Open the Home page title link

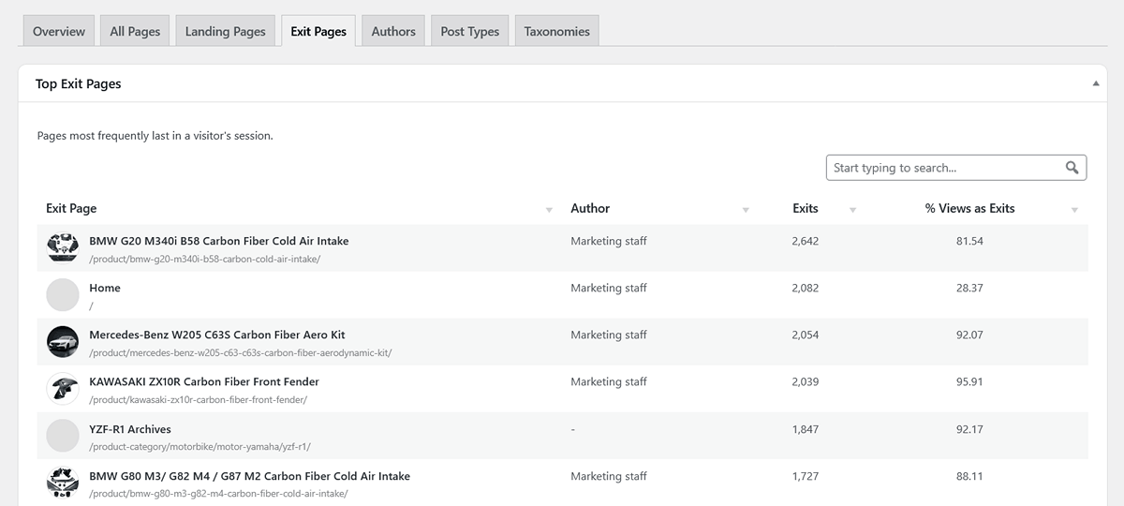point(105,288)
